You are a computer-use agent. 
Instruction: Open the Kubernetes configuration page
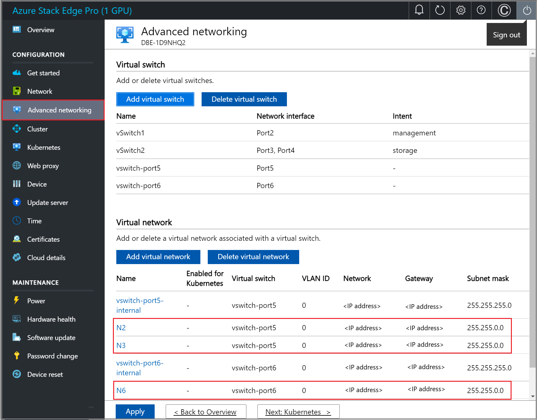point(44,147)
